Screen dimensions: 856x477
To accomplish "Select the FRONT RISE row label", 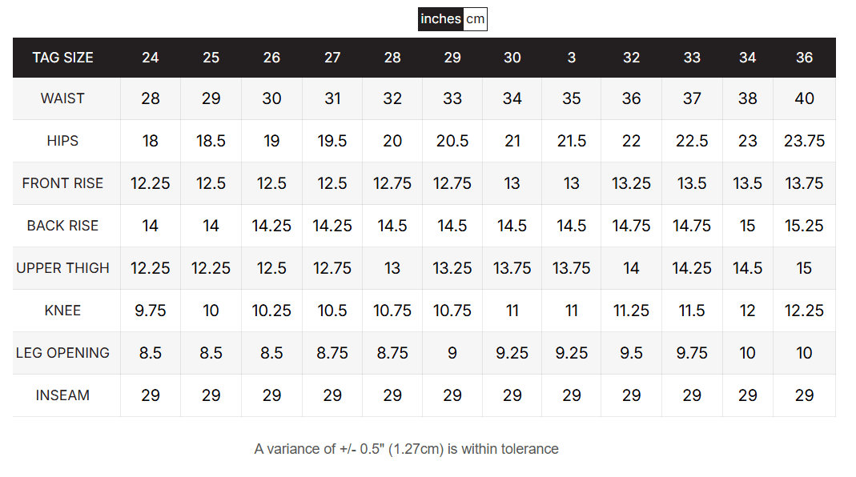I will 62,183.
